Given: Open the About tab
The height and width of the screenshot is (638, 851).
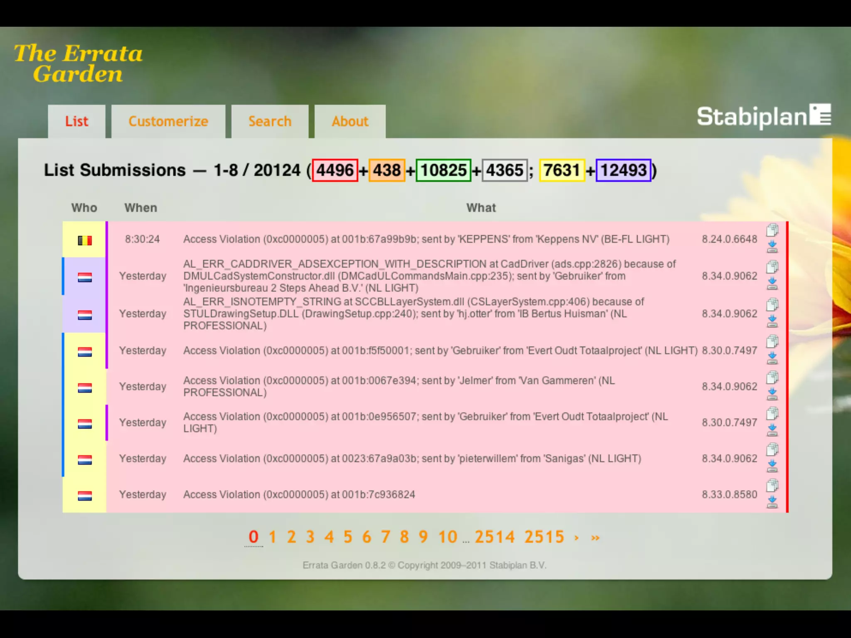Looking at the screenshot, I should point(350,121).
